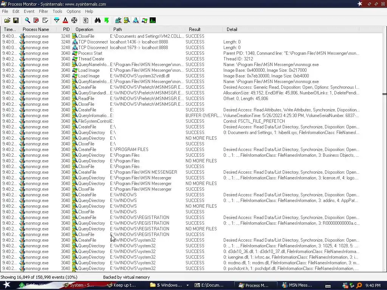Open the Filter dialog via funnel icon
Screen dimensions: 387x290
[57, 20]
